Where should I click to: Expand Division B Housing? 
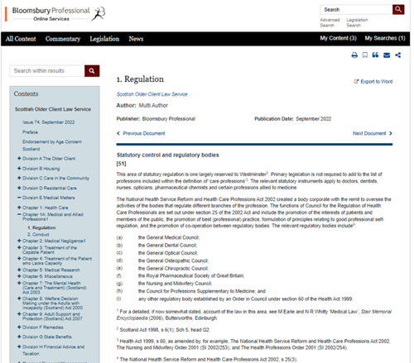pos(19,169)
